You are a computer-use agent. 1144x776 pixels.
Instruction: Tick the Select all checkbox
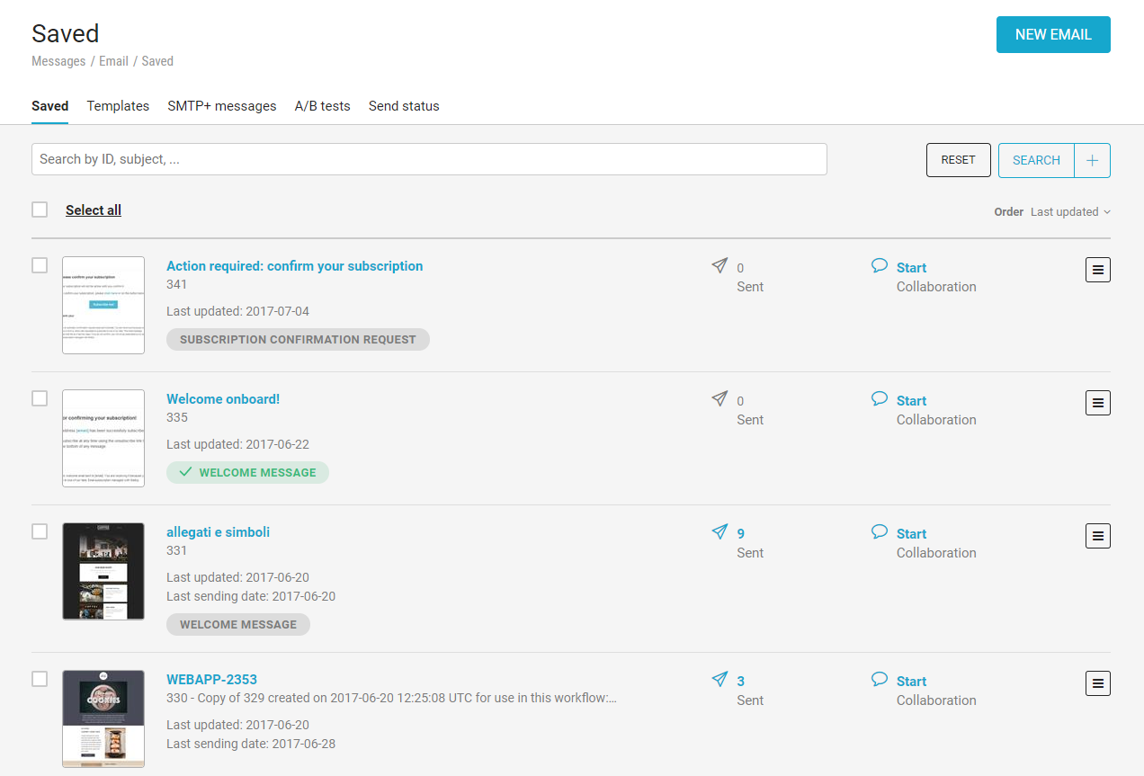[40, 210]
